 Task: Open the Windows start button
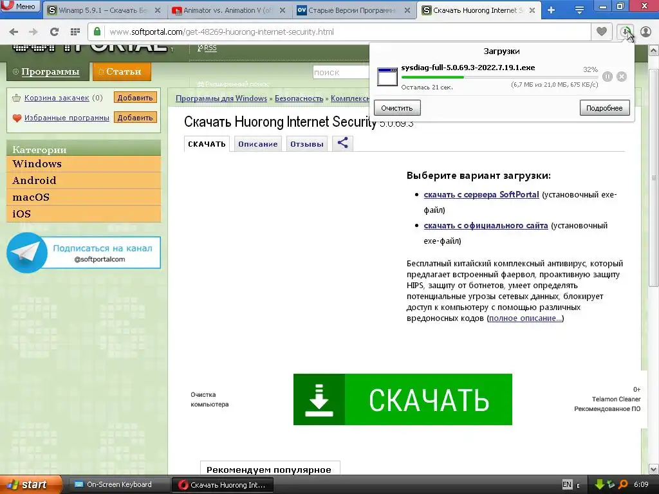click(30, 485)
